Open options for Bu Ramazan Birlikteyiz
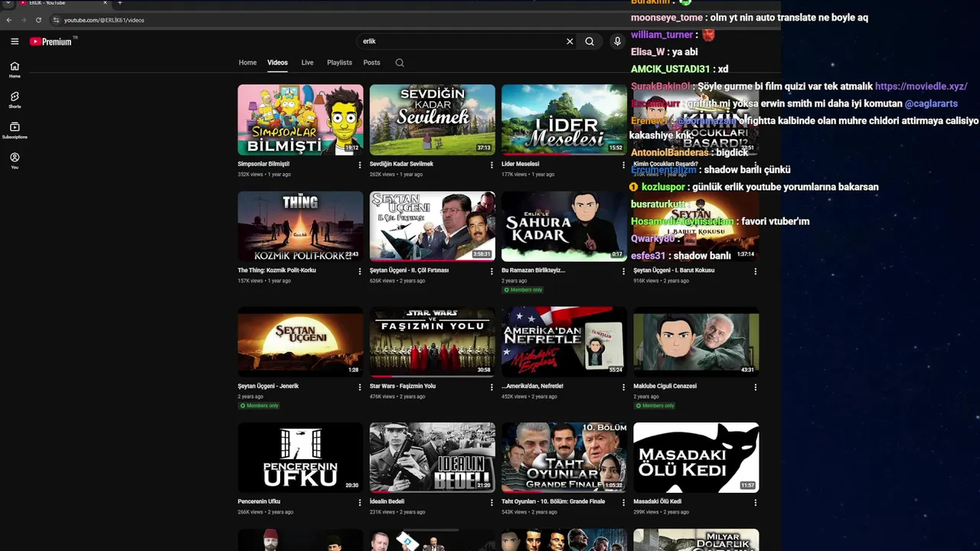 [x=623, y=271]
